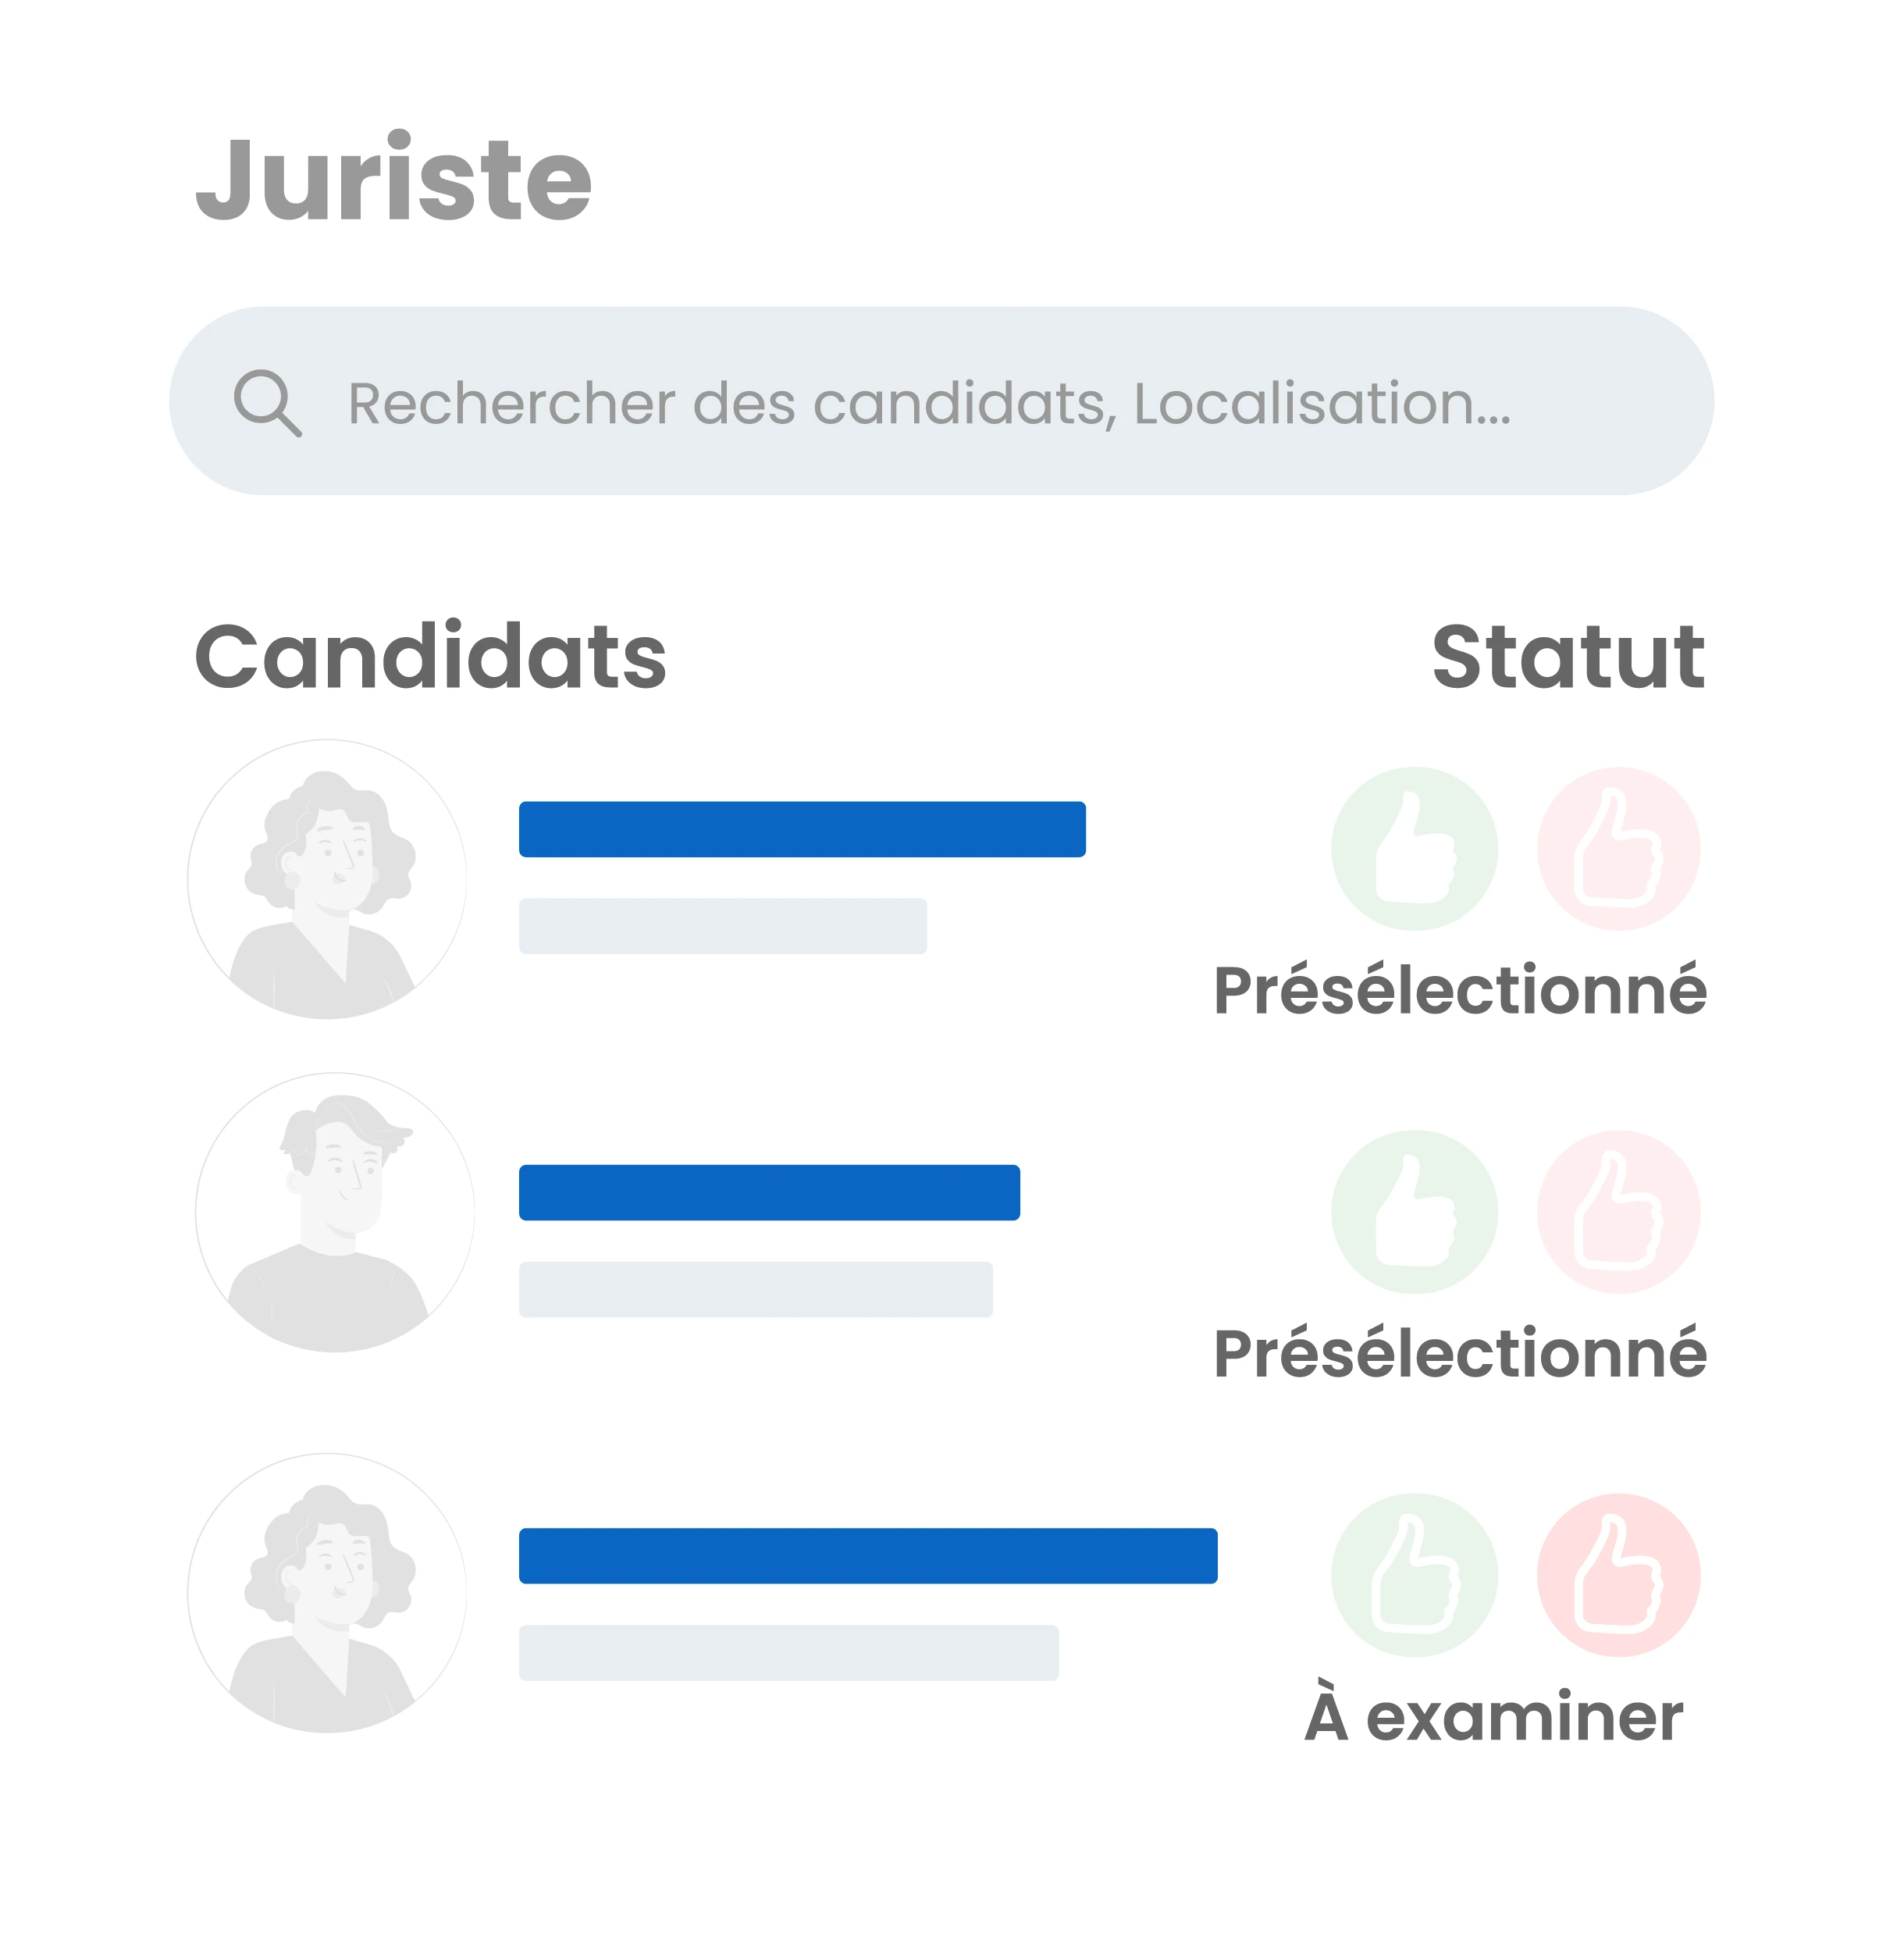Approve third candidate with green thumbs-up
This screenshot has height=1952, width=1904.
coord(1413,1575)
